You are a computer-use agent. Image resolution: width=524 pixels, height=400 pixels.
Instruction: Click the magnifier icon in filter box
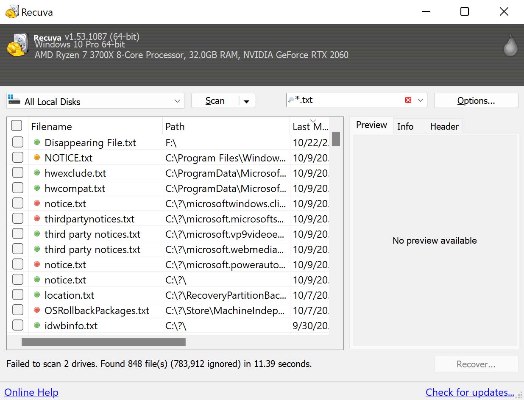coord(291,100)
